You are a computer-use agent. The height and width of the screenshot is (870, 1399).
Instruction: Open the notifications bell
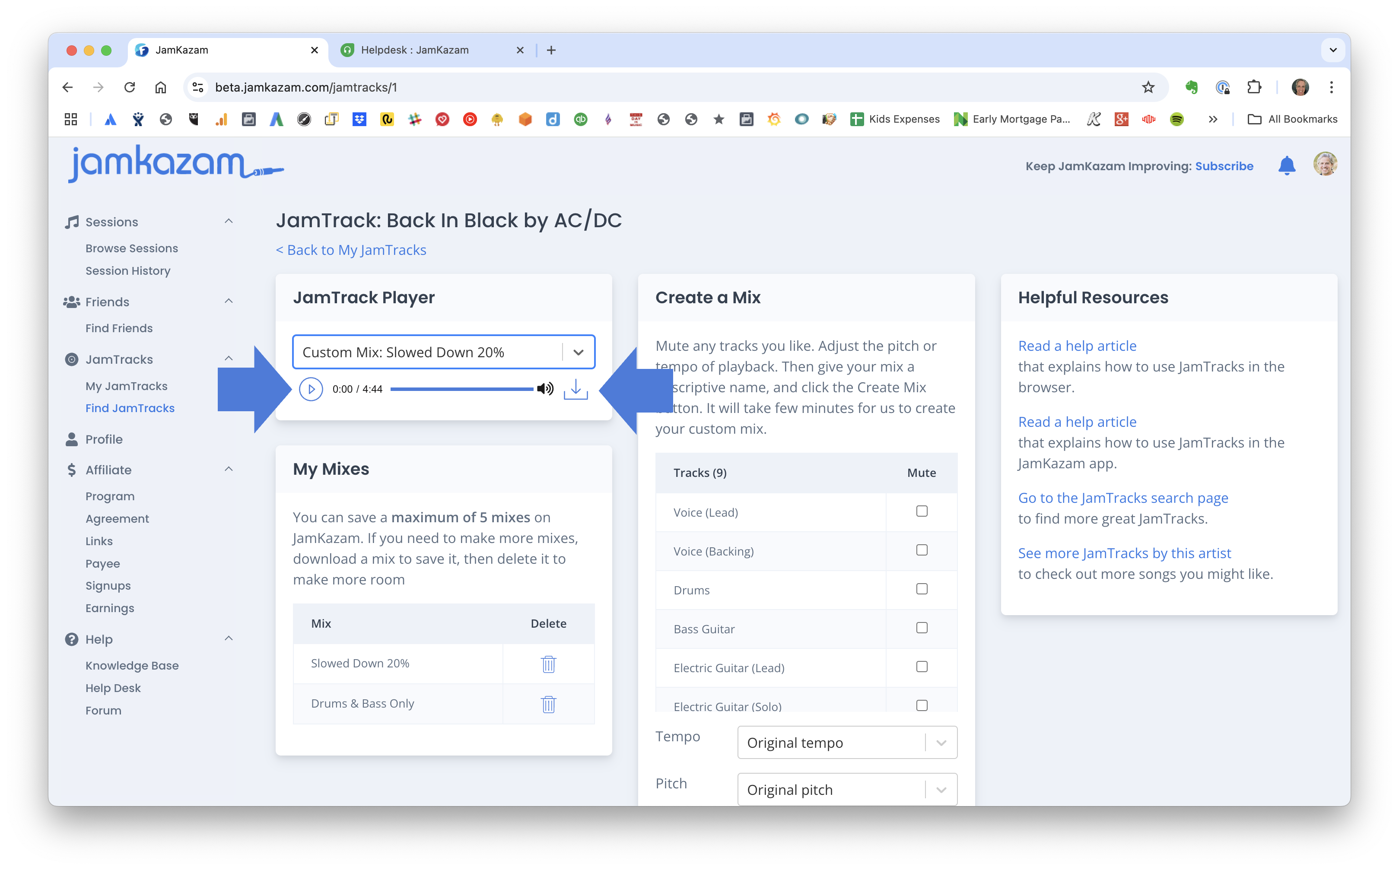pos(1287,166)
